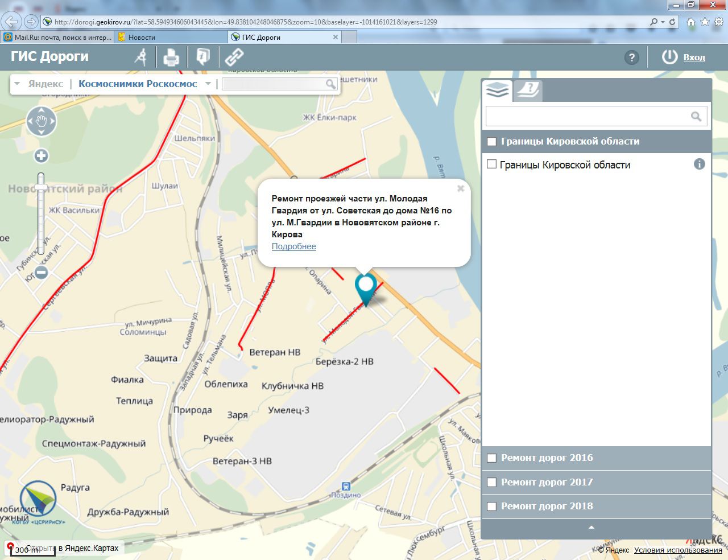Viewport: 728px width, 560px height.
Task: Open dropdown arrow left of Яндекс
Action: [17, 84]
